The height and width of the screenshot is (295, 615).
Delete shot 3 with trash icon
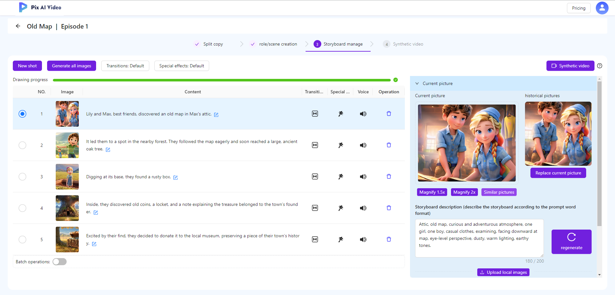[389, 176]
